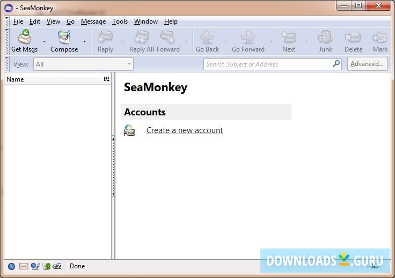Open Composer from the status bar icon
Image resolution: width=395 pixels, height=278 pixels.
[x=35, y=266]
